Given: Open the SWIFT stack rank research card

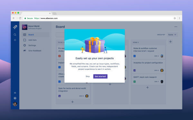Looking at the screenshot, I should (x=148, y=79).
